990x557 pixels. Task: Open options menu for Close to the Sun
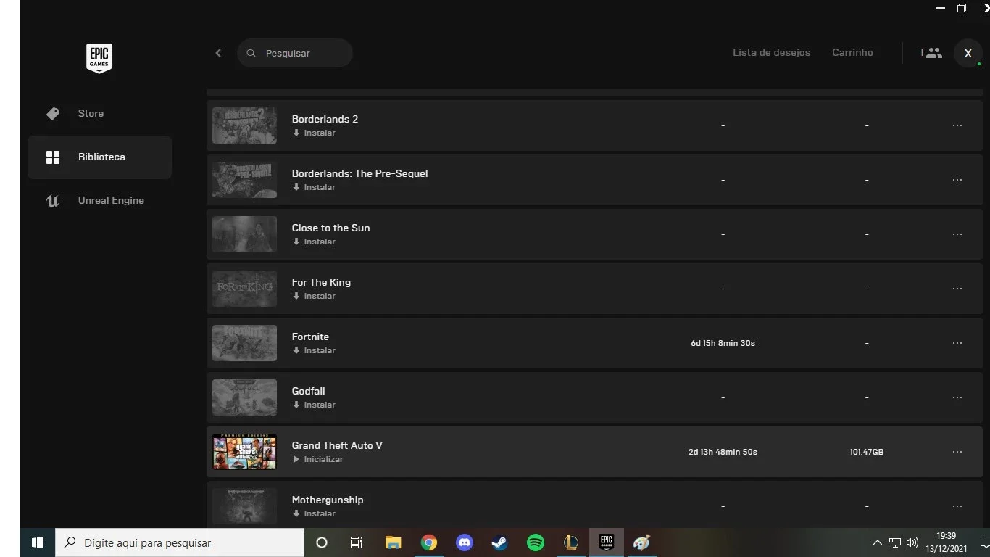[x=957, y=234]
